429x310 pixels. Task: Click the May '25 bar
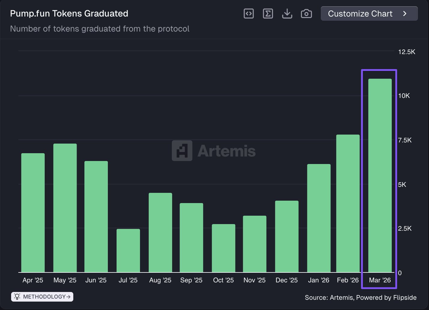(65, 208)
